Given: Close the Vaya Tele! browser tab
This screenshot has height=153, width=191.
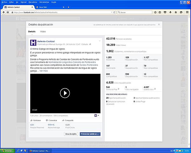Looking at the screenshot, I should tap(63, 7).
